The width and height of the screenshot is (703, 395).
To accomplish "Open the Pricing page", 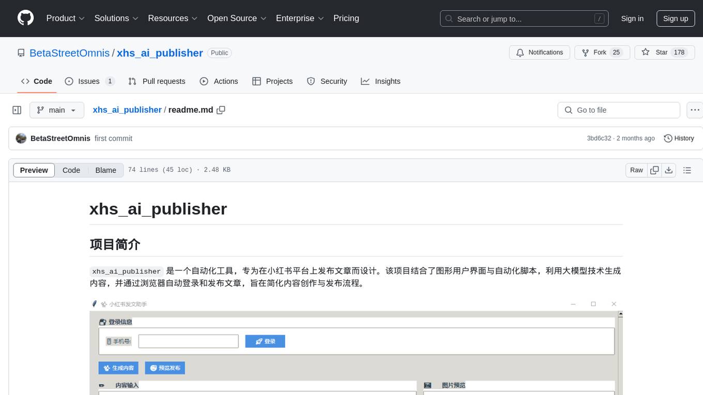I will click(x=346, y=18).
